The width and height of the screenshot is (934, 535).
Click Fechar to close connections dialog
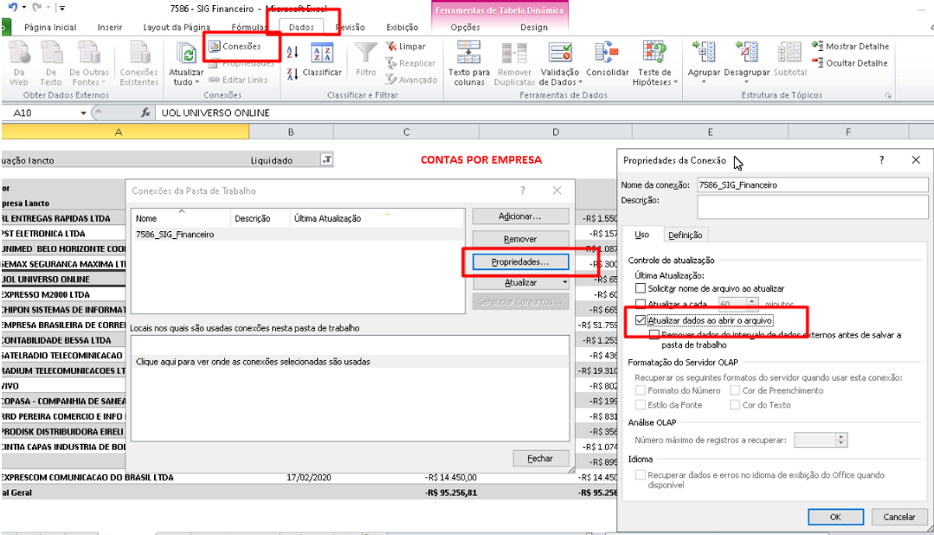539,458
